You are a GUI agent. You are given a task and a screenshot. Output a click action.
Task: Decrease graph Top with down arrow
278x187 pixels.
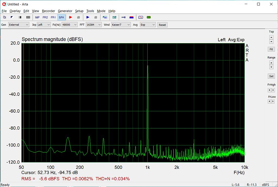pyautogui.click(x=271, y=42)
